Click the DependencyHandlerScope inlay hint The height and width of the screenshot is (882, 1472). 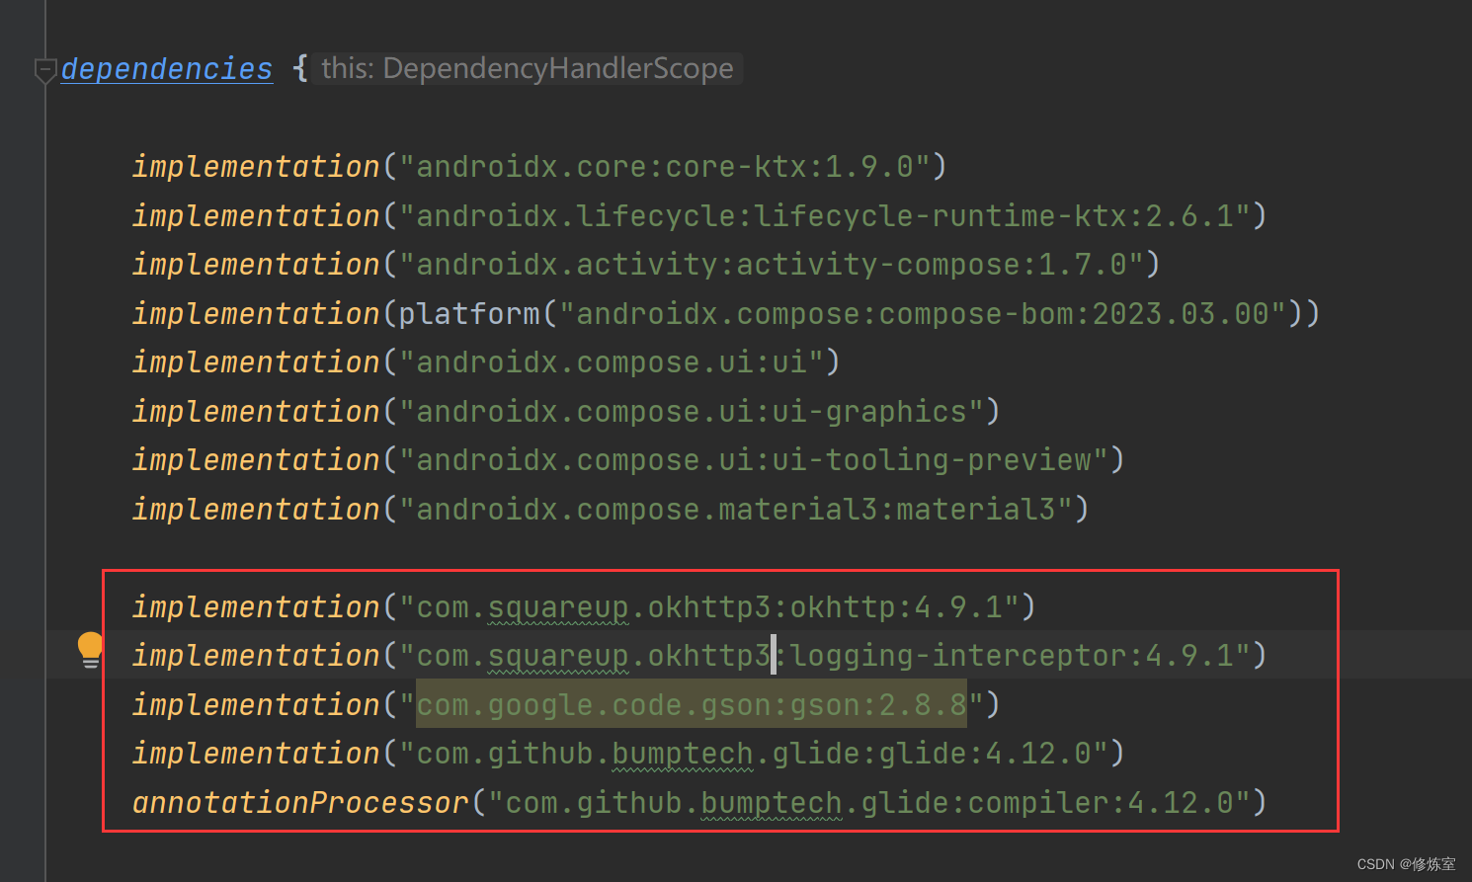(526, 68)
